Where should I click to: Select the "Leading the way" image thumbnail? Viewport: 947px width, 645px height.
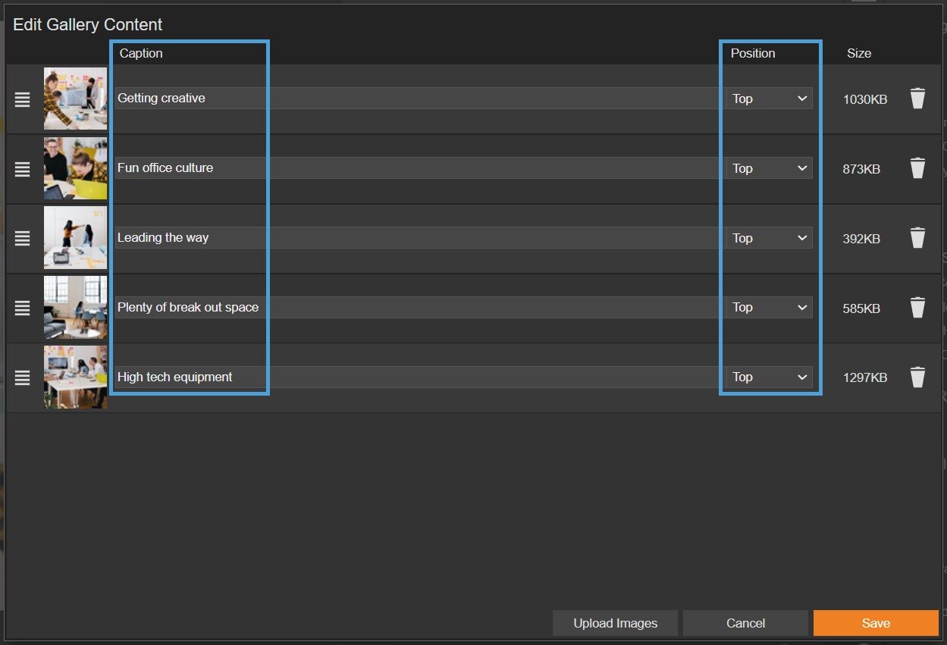point(75,238)
